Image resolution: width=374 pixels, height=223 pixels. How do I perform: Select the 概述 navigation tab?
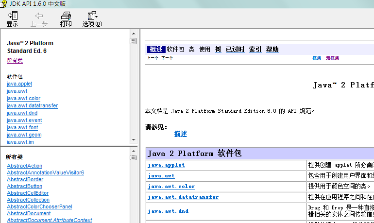tap(156, 50)
